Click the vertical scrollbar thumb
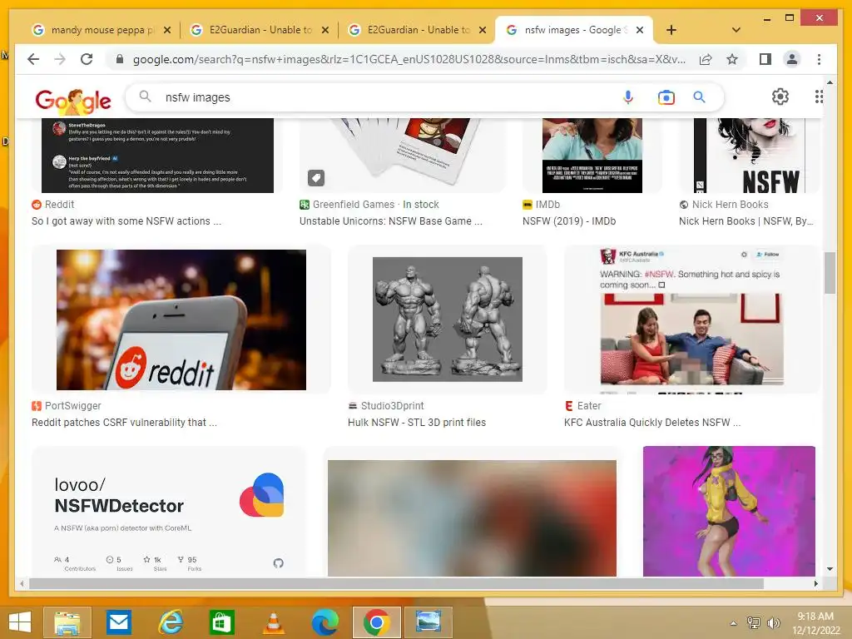 pos(830,272)
